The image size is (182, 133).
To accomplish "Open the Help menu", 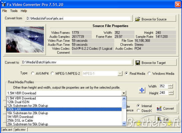I will point(24,11).
